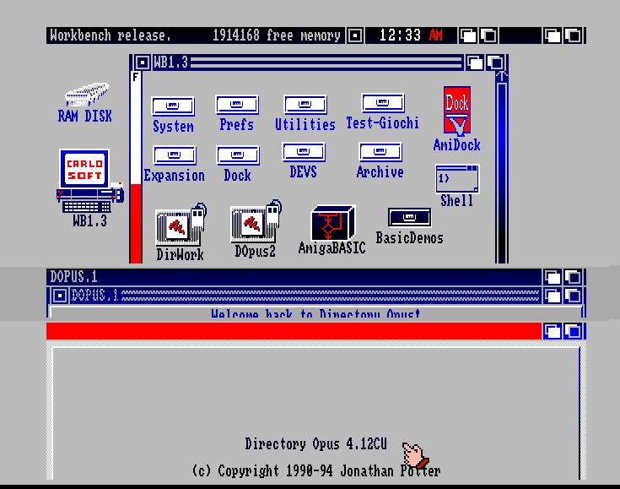Screen dimensions: 620x489
Task: Select the Utilities drawer icon
Action: (x=305, y=106)
